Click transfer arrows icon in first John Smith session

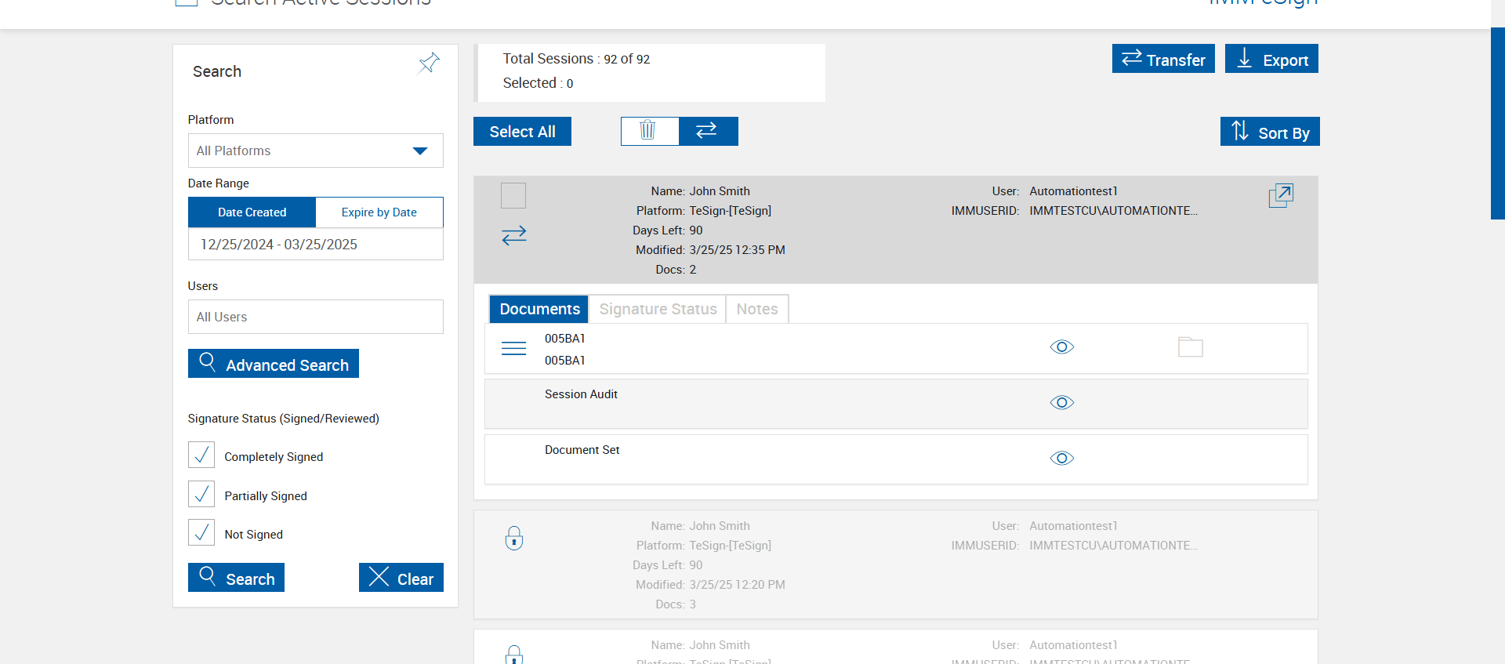[514, 235]
